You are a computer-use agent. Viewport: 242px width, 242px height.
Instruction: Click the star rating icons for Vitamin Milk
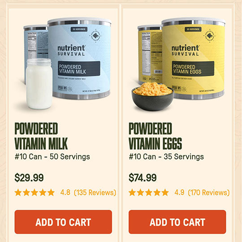click(35, 192)
